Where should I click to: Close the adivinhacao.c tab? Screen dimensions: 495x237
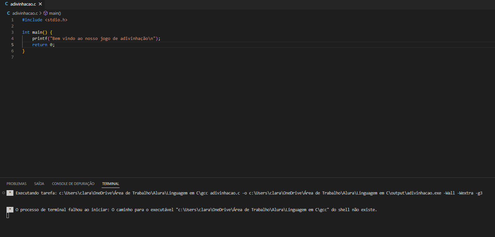pyautogui.click(x=40, y=4)
